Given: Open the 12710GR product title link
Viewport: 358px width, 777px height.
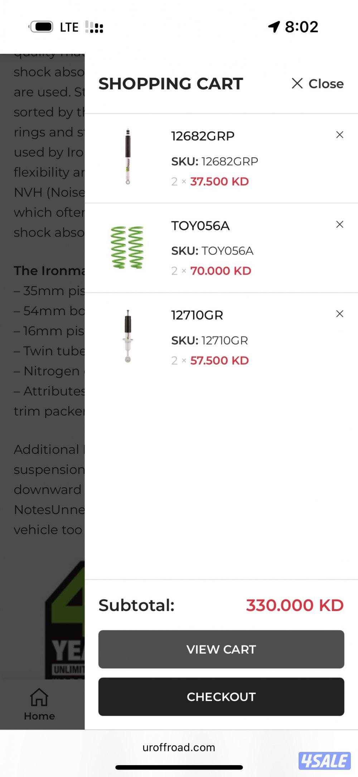Looking at the screenshot, I should [x=197, y=315].
